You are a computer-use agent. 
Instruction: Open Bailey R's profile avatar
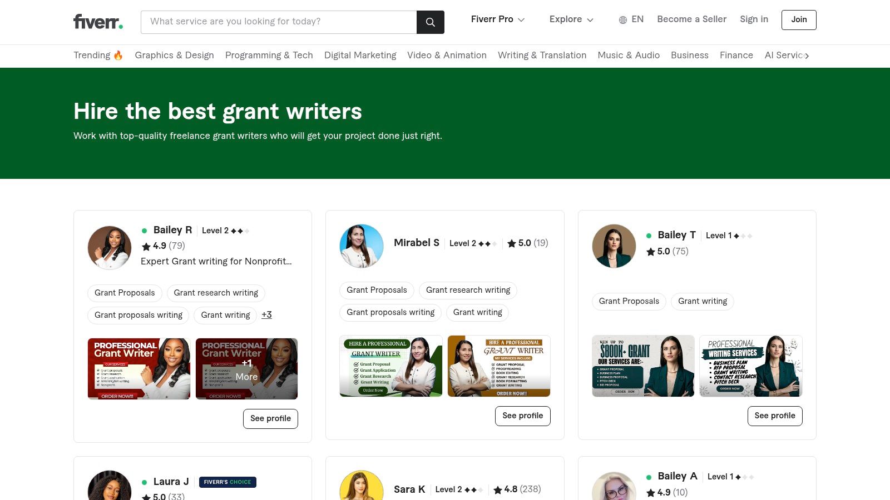tap(110, 247)
